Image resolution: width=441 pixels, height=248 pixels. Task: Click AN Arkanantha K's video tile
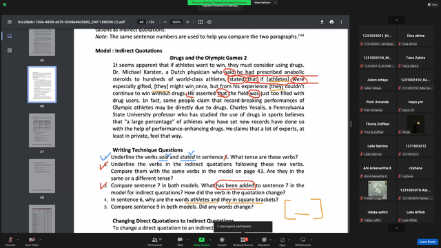coord(378,168)
